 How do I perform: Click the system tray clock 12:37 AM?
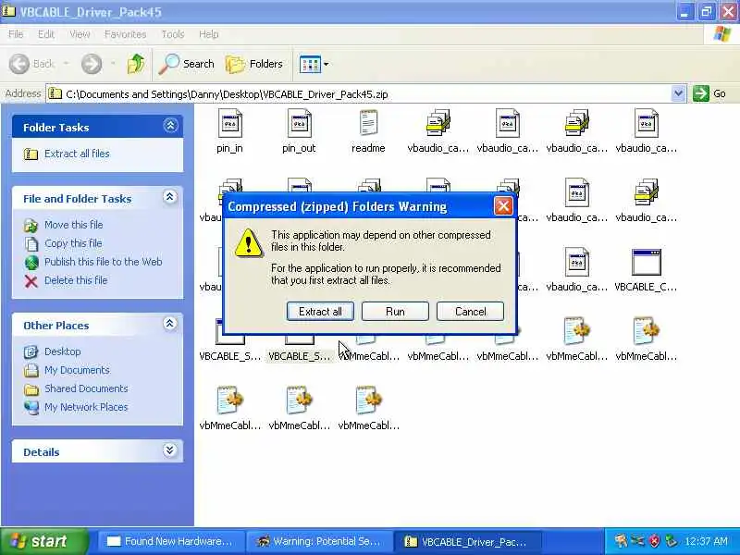[706, 541]
